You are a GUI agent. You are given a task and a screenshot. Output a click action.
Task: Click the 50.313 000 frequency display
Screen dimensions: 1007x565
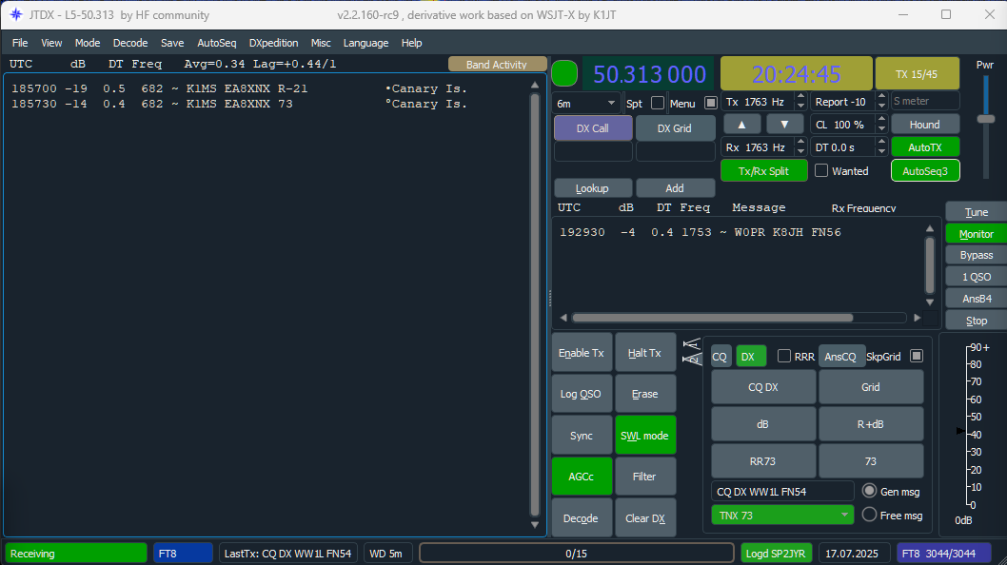click(649, 74)
